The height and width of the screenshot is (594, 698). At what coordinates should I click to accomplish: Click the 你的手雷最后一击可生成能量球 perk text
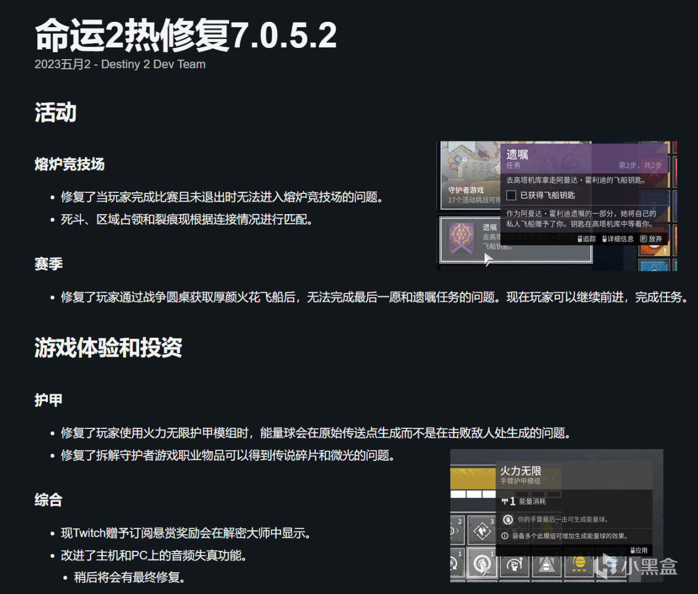562,519
